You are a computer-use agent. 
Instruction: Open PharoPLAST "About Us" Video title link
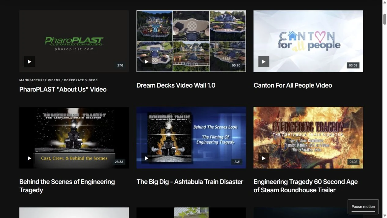(x=63, y=89)
